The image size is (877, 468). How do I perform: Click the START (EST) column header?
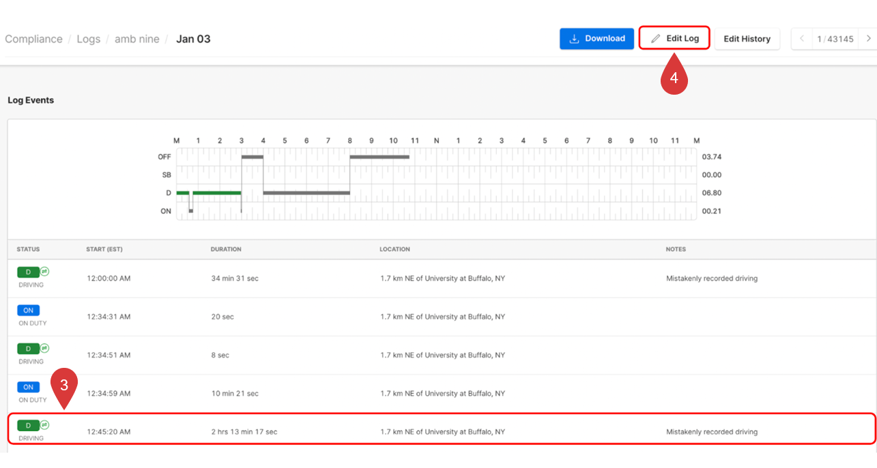(104, 249)
